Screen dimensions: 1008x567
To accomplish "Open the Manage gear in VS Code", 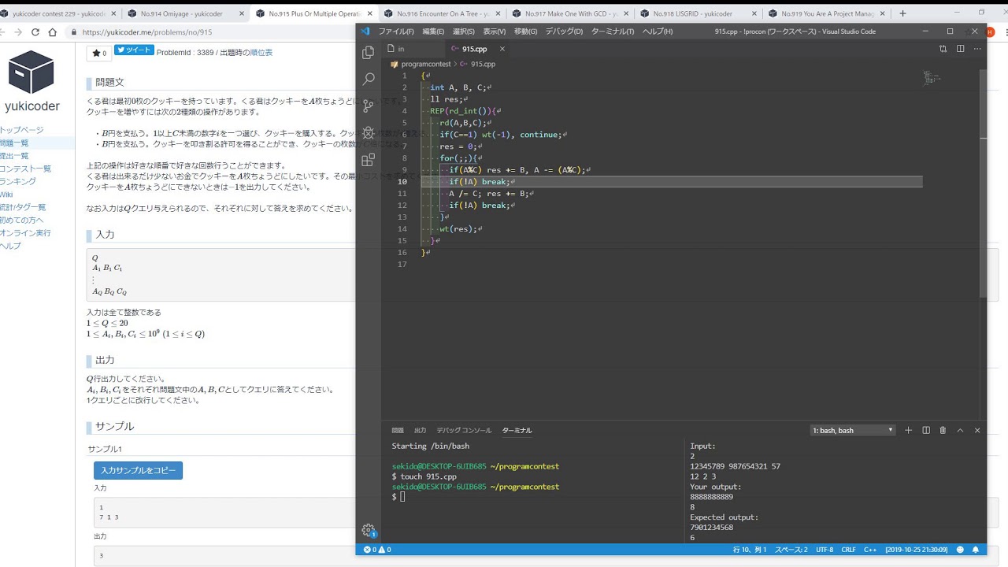I will pyautogui.click(x=368, y=530).
